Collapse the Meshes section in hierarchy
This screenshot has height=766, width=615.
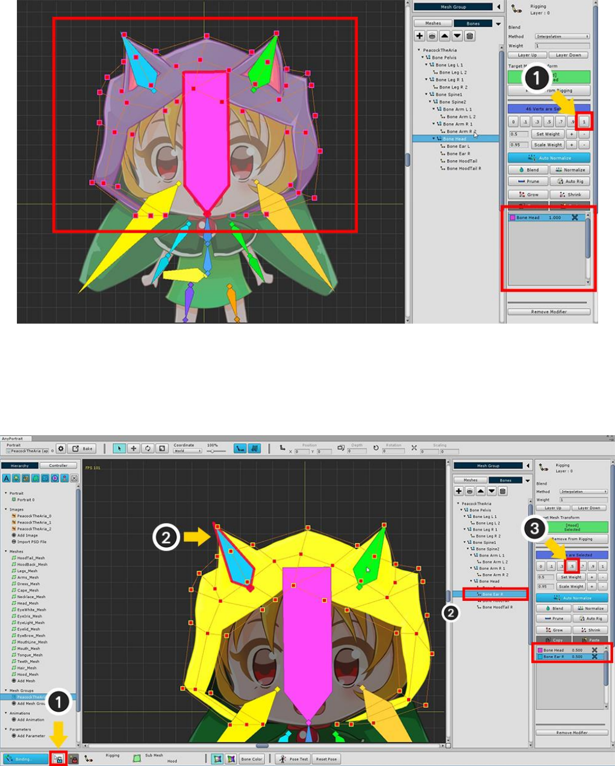7,551
